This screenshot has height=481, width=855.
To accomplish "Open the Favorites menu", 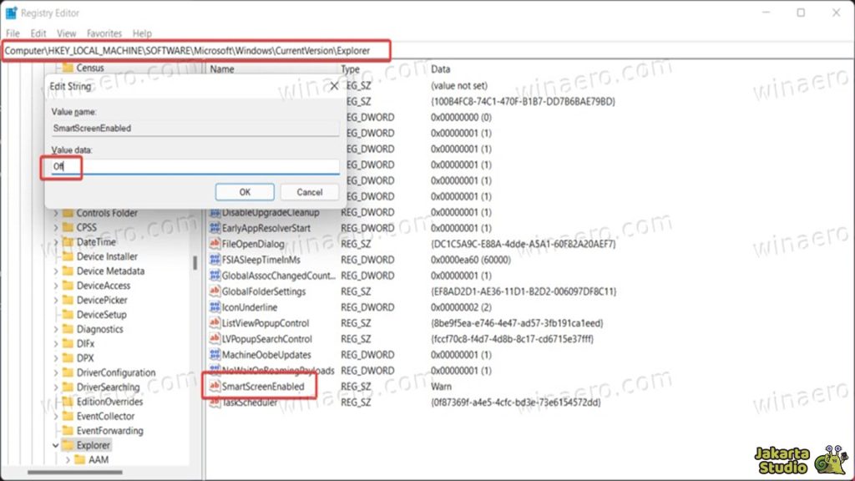I will click(104, 33).
